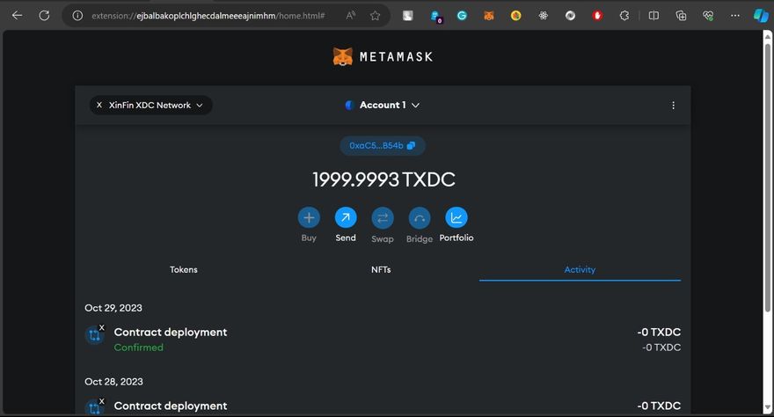Switch to the Tokens tab
774x417 pixels.
tap(184, 269)
